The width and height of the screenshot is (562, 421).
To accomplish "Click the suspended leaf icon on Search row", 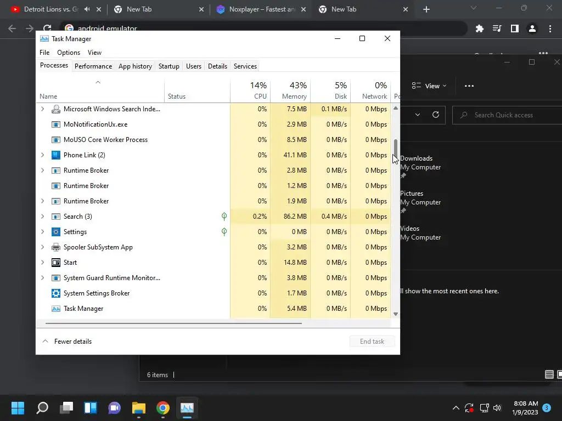I will pos(224,216).
